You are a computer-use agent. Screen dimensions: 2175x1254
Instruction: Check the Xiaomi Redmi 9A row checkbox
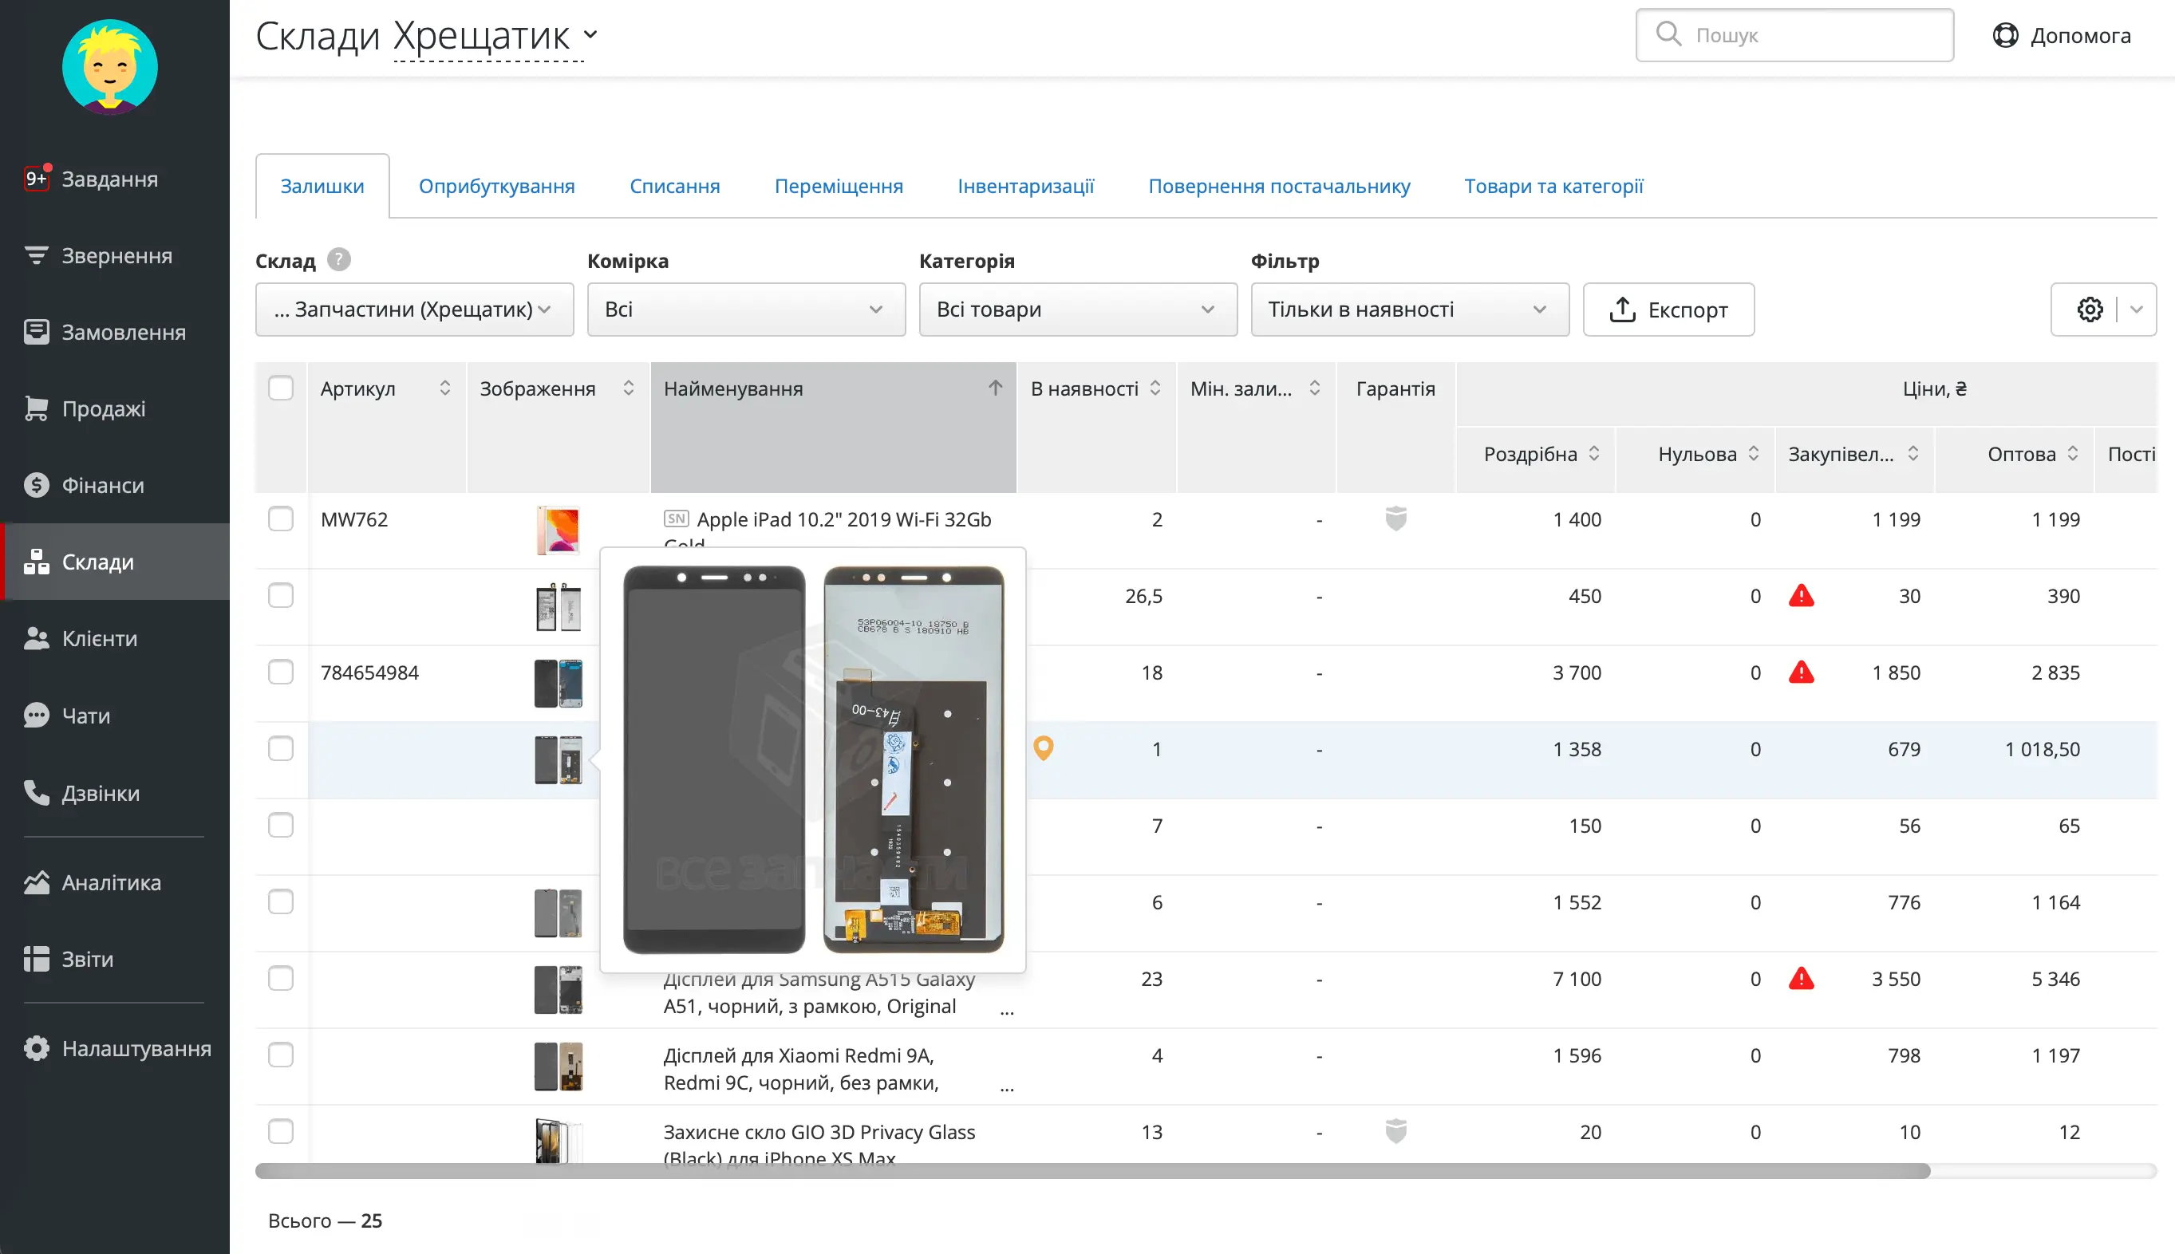tap(281, 1055)
